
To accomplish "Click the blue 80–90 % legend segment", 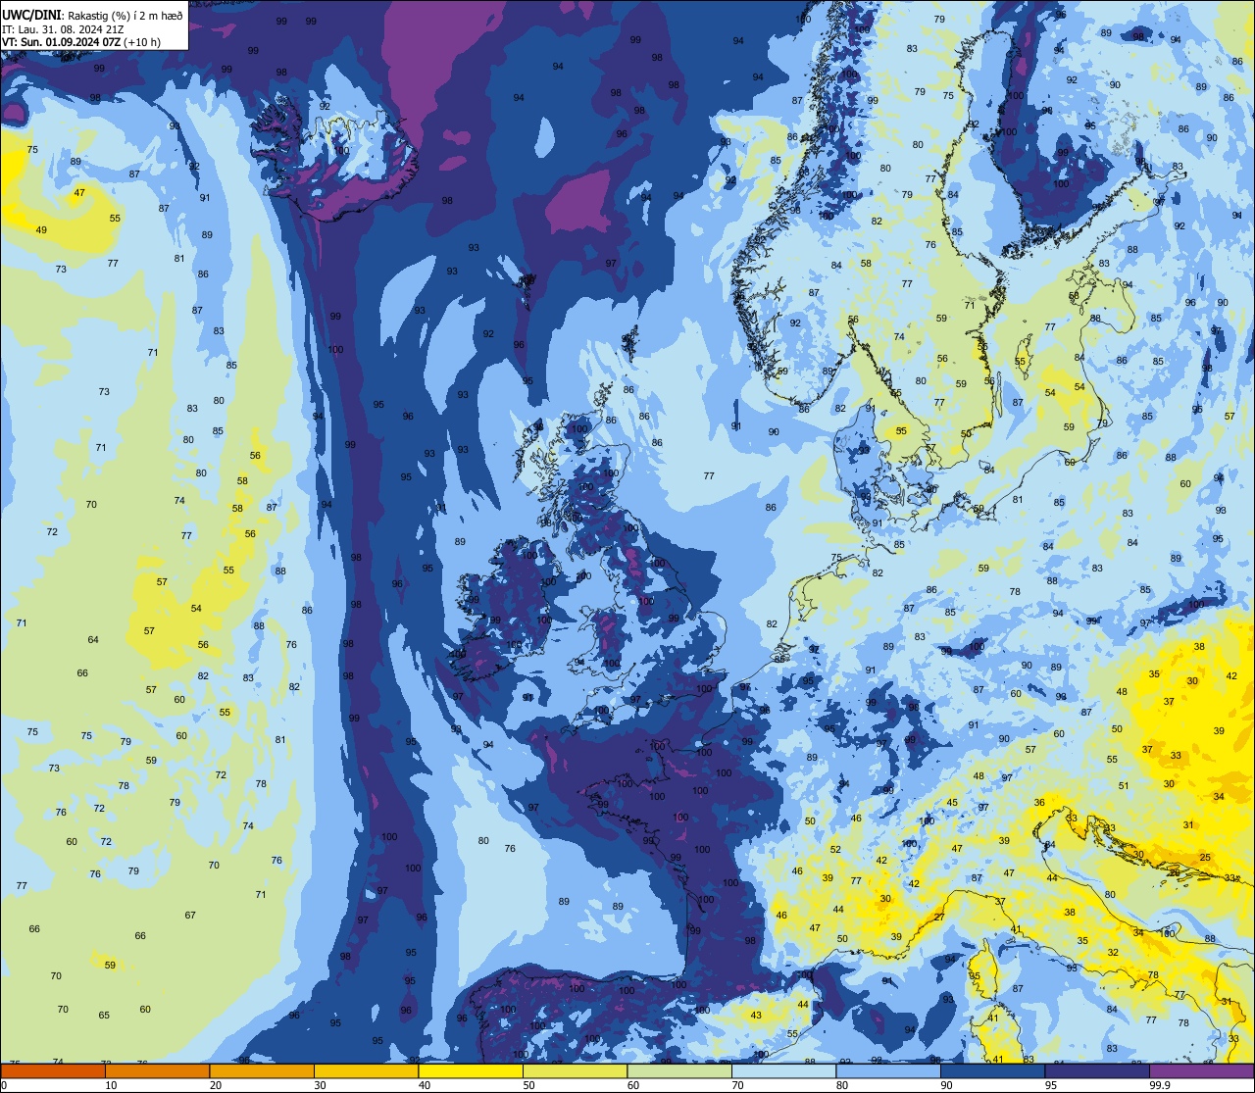I will pos(888,1070).
